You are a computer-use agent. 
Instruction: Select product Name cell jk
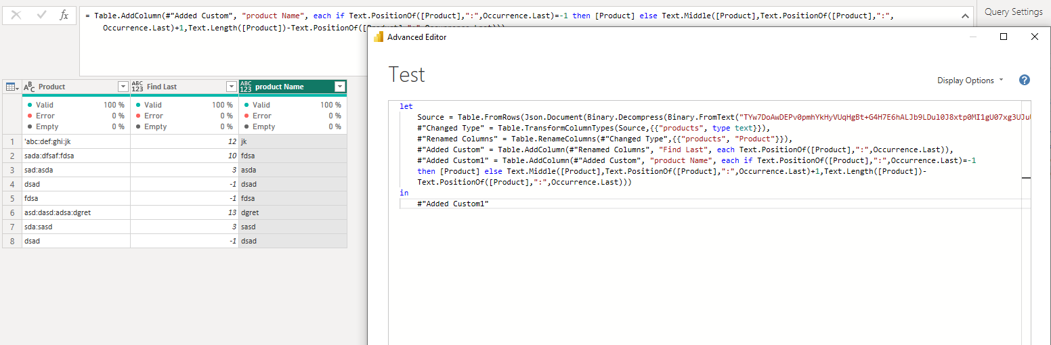293,141
